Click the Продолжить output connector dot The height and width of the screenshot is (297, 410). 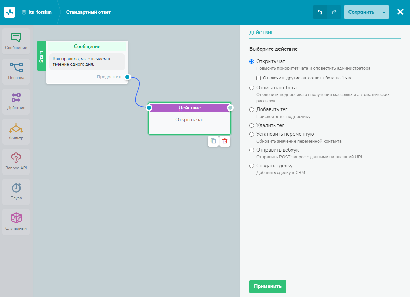tap(127, 77)
